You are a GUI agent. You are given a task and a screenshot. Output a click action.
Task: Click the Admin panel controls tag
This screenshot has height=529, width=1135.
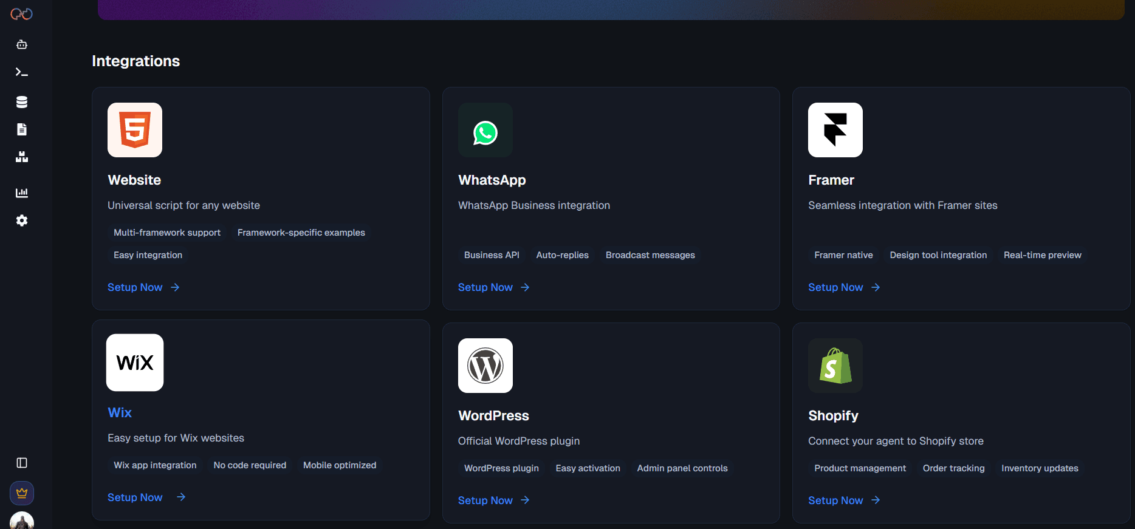pos(682,468)
